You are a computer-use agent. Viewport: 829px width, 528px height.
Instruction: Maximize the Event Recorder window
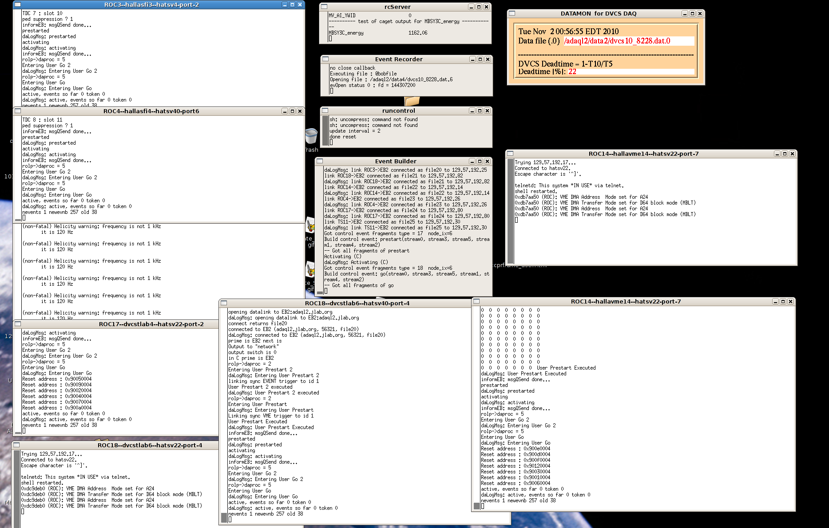click(480, 59)
